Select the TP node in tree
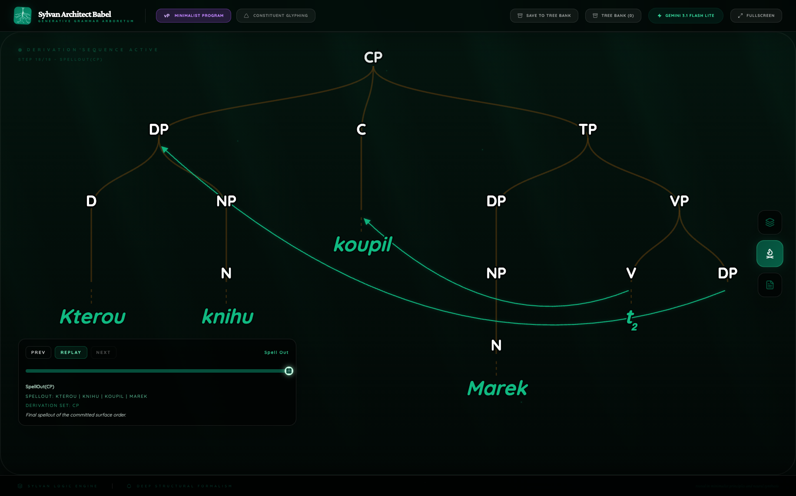 587,129
